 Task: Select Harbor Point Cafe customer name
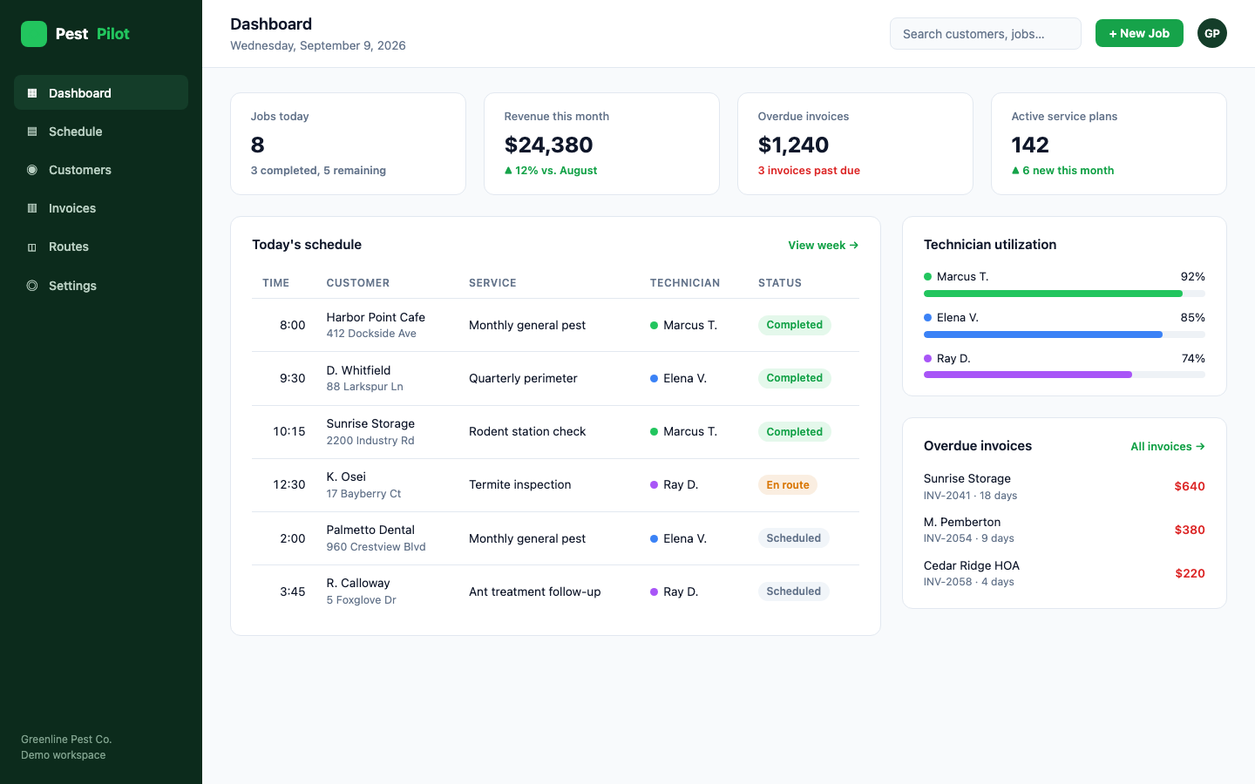(376, 317)
